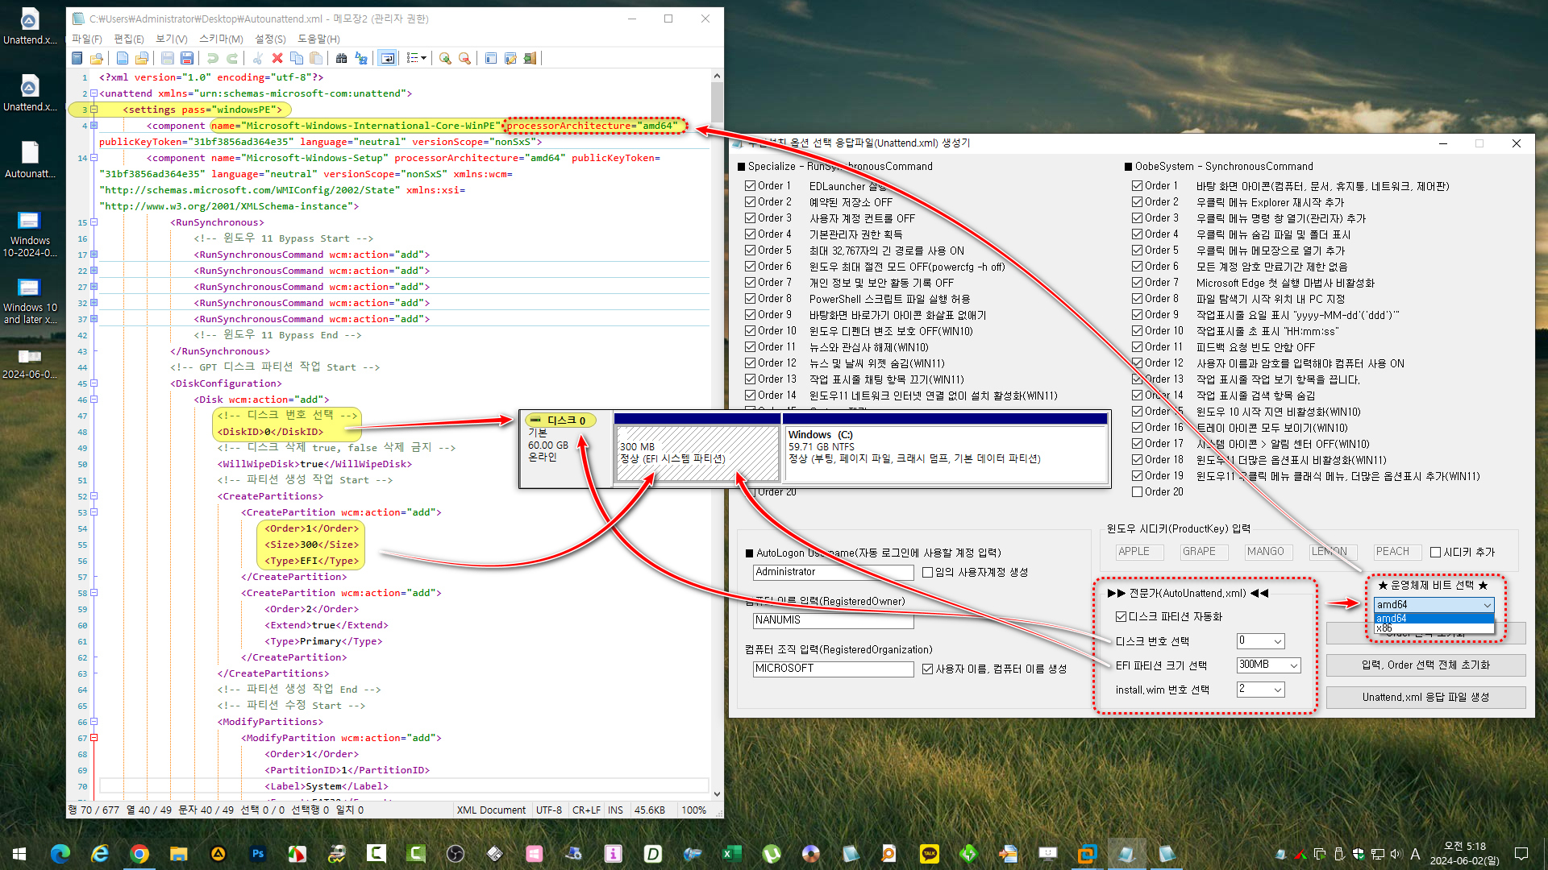Toggle 사용자 이름, 컴퓨터 이름 생성 checkbox
1548x870 pixels.
point(928,669)
